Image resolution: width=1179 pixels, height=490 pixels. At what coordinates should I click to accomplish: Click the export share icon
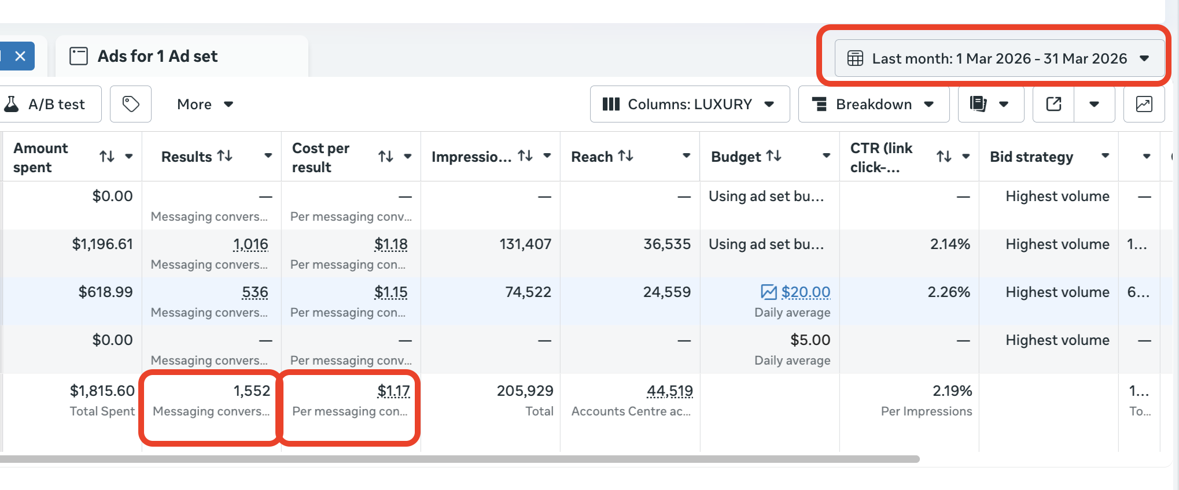(x=1053, y=104)
